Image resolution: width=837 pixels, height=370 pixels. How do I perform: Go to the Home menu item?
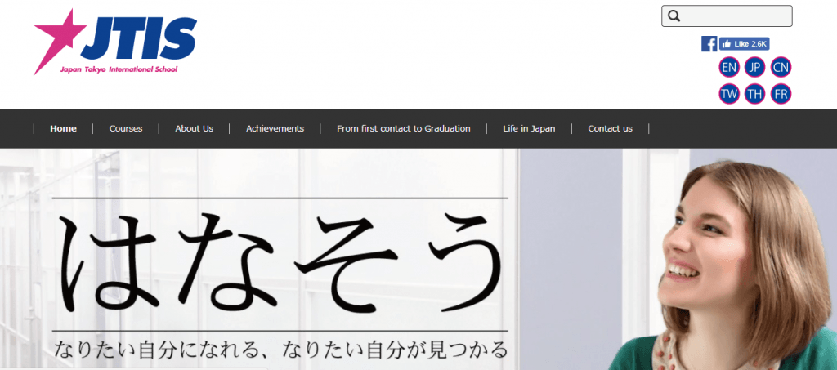click(63, 128)
